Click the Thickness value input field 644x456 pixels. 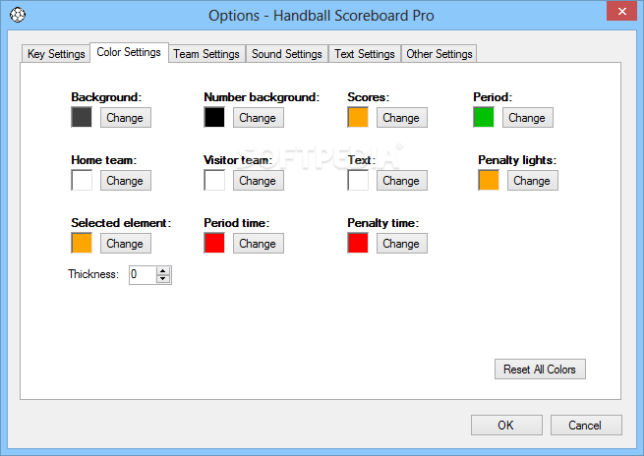point(142,275)
